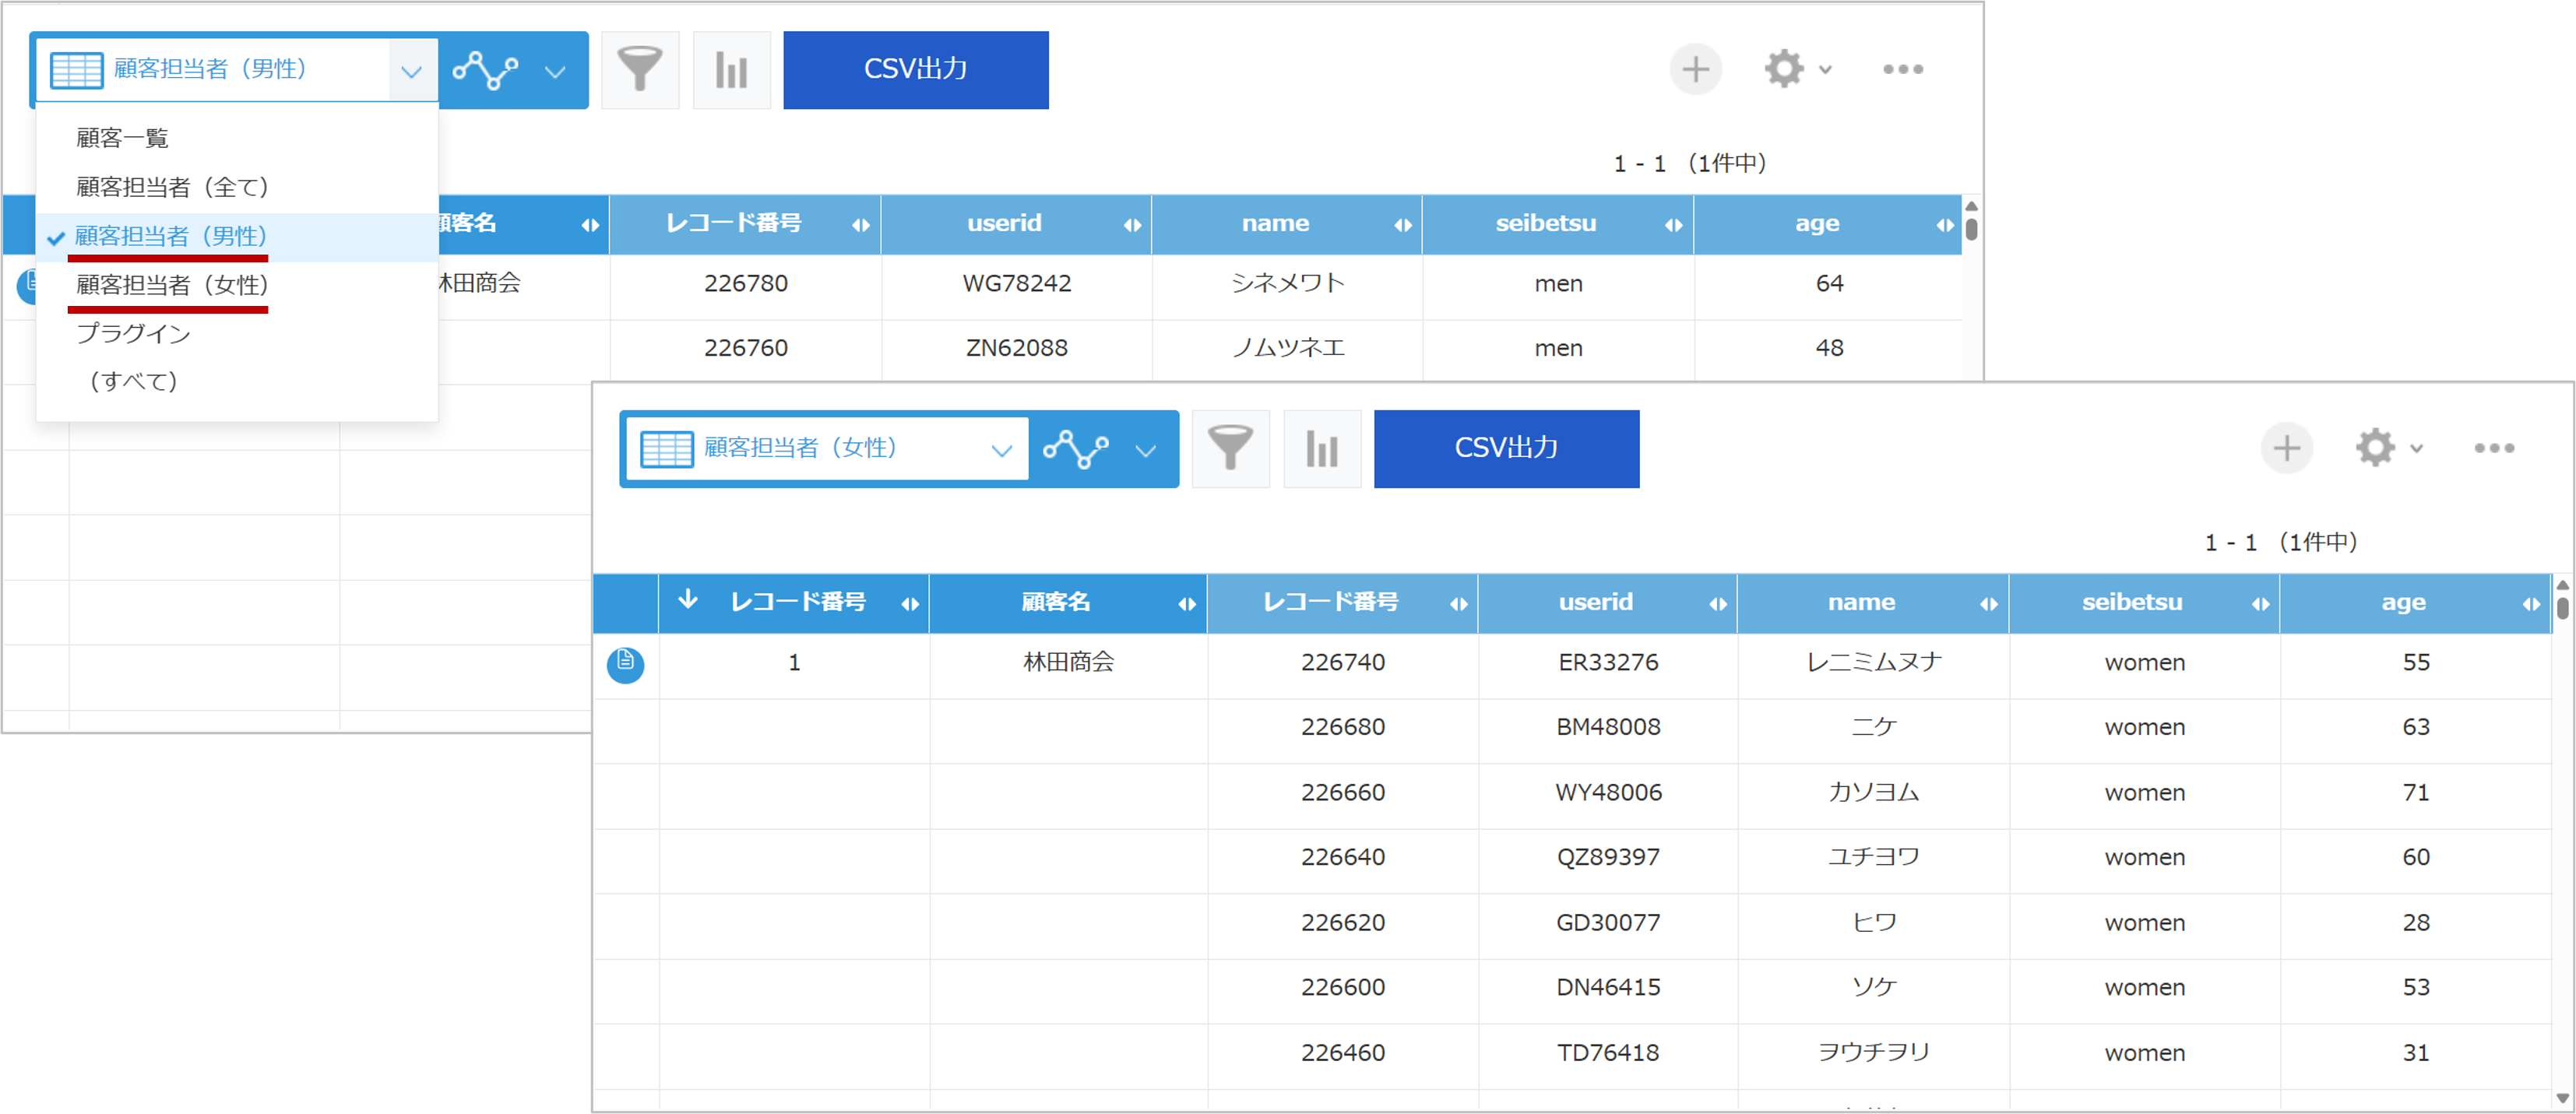Click resize arrows on seibetsu header in male view
This screenshot has width=2576, height=1114.
pos(1673,225)
